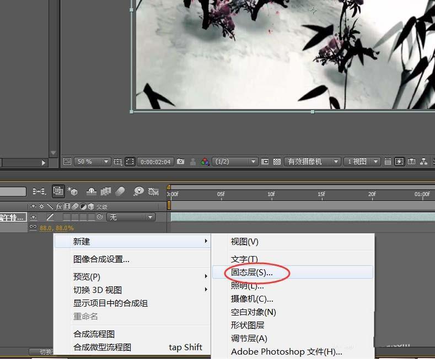This screenshot has height=359, width=435.
Task: Click the quality column header icon
Action: point(50,206)
